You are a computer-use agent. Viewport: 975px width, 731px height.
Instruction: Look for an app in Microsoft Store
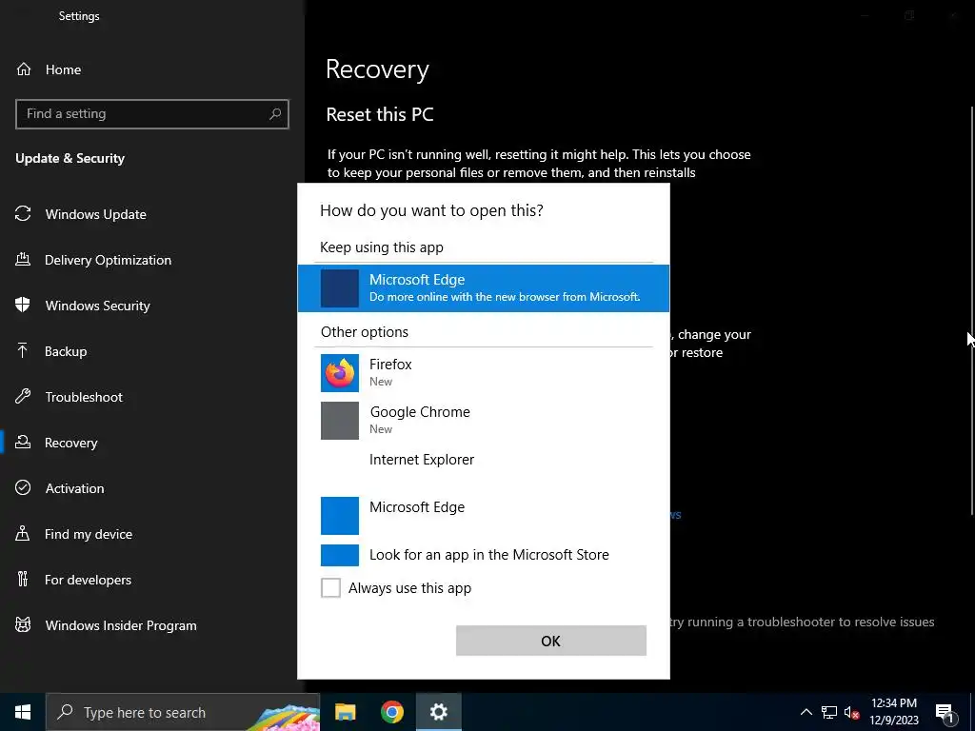tap(484, 555)
